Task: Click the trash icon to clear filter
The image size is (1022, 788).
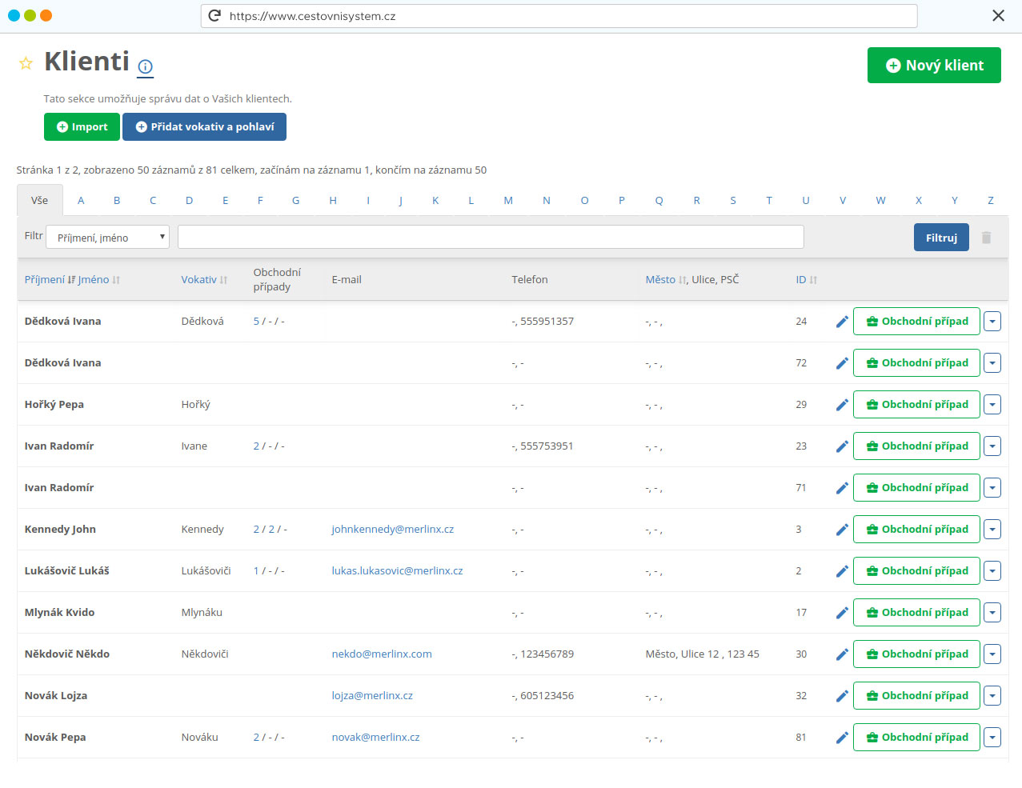Action: point(986,238)
